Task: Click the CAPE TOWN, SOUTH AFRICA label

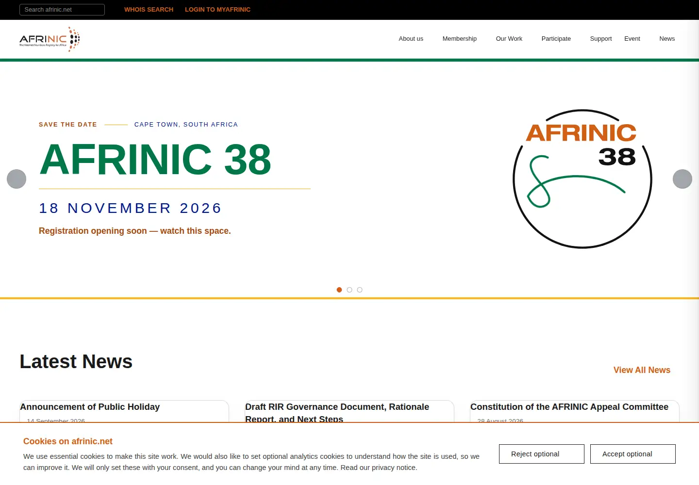Action: 186,125
